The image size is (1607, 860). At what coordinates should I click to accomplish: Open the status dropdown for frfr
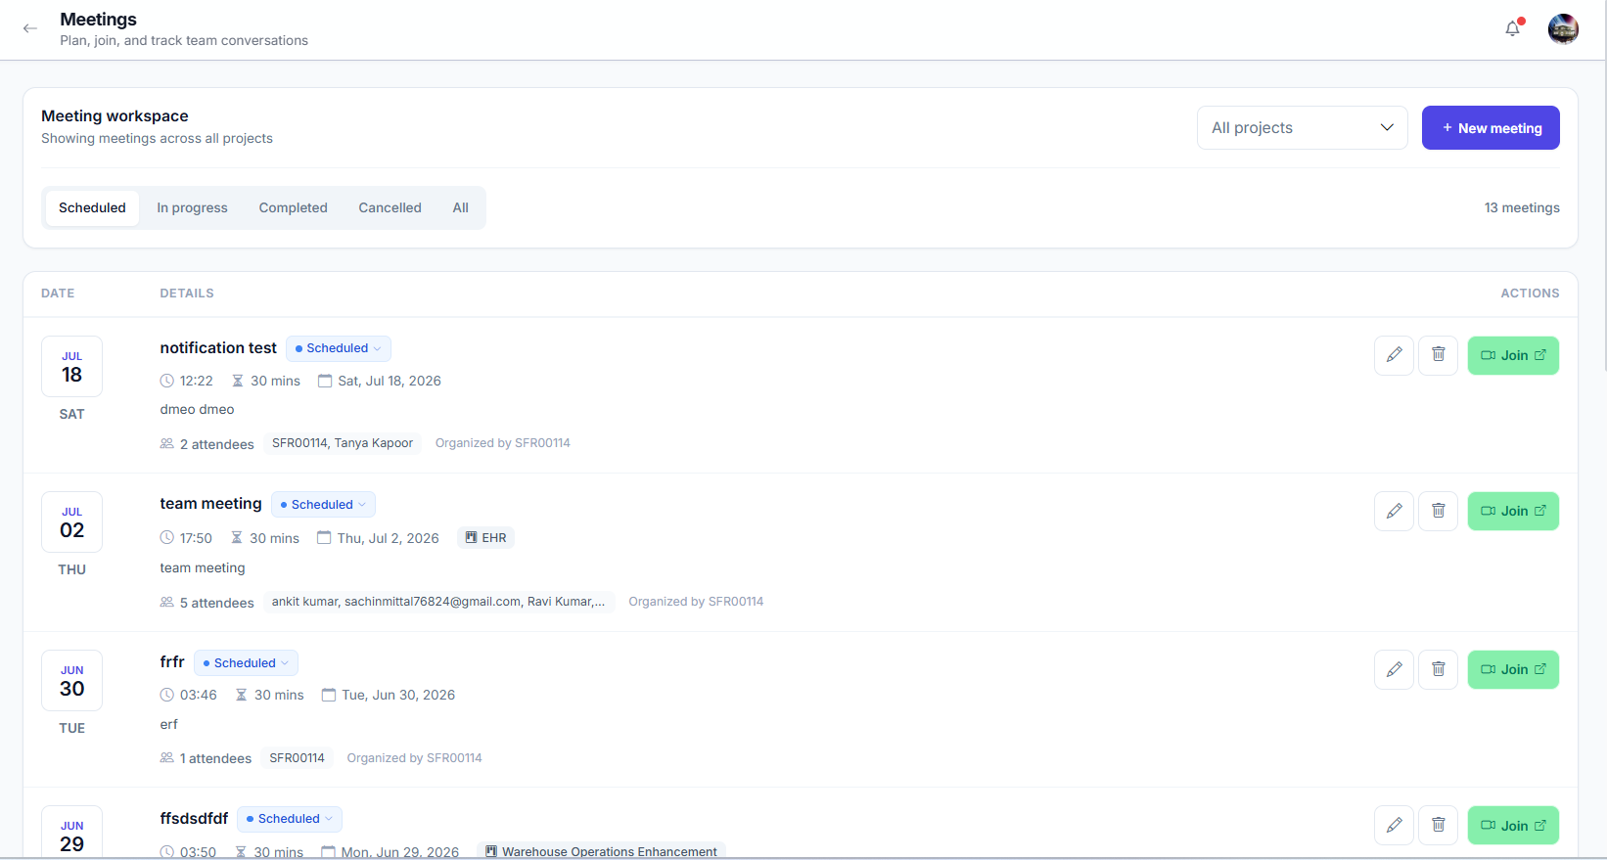tap(246, 662)
